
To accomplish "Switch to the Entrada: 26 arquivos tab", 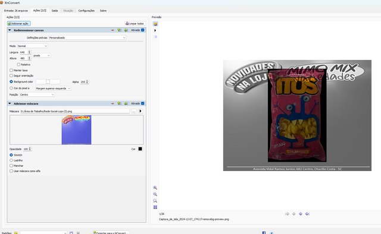I will click(x=16, y=11).
